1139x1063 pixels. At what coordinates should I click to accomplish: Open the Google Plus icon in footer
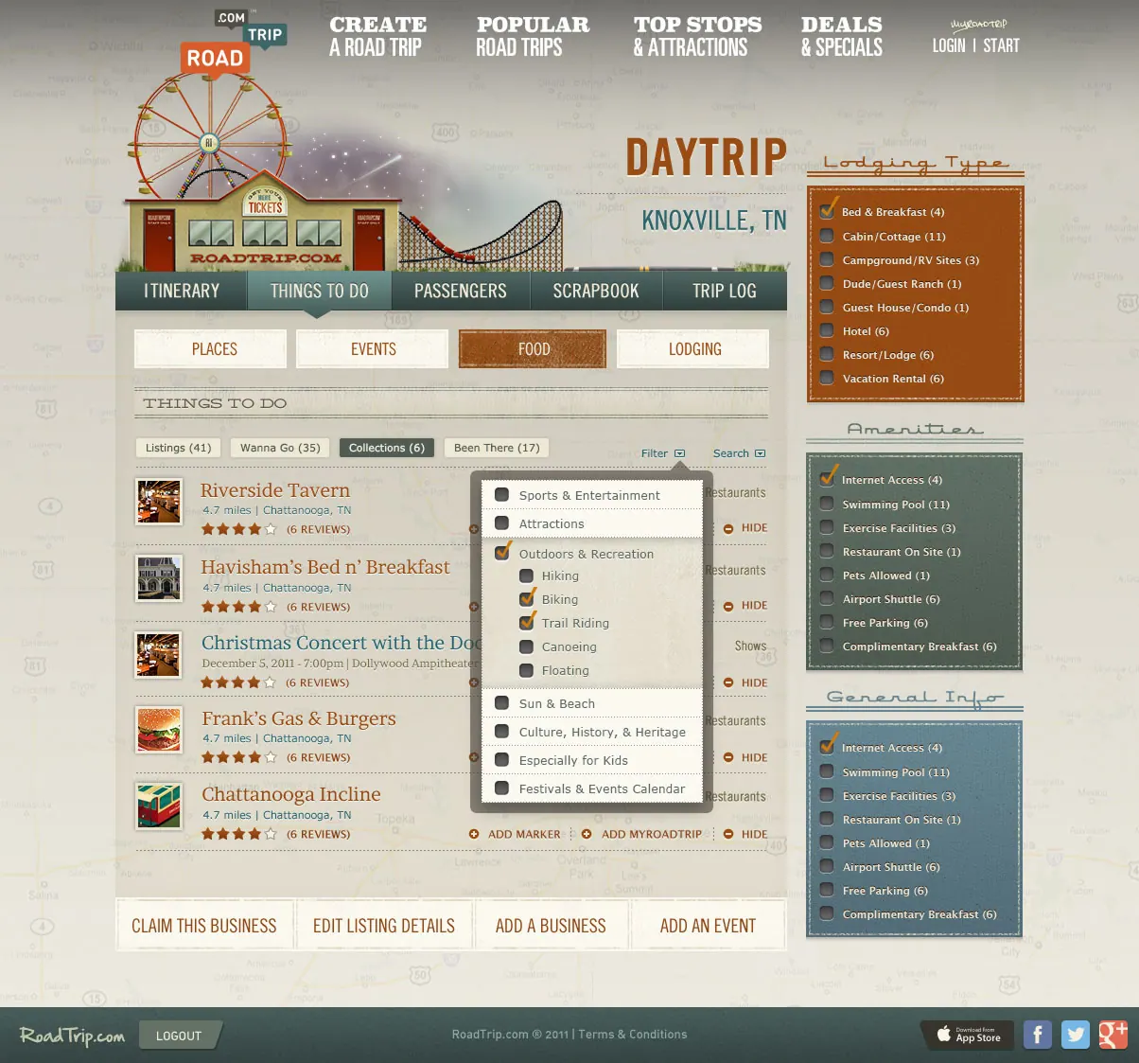click(x=1113, y=1035)
